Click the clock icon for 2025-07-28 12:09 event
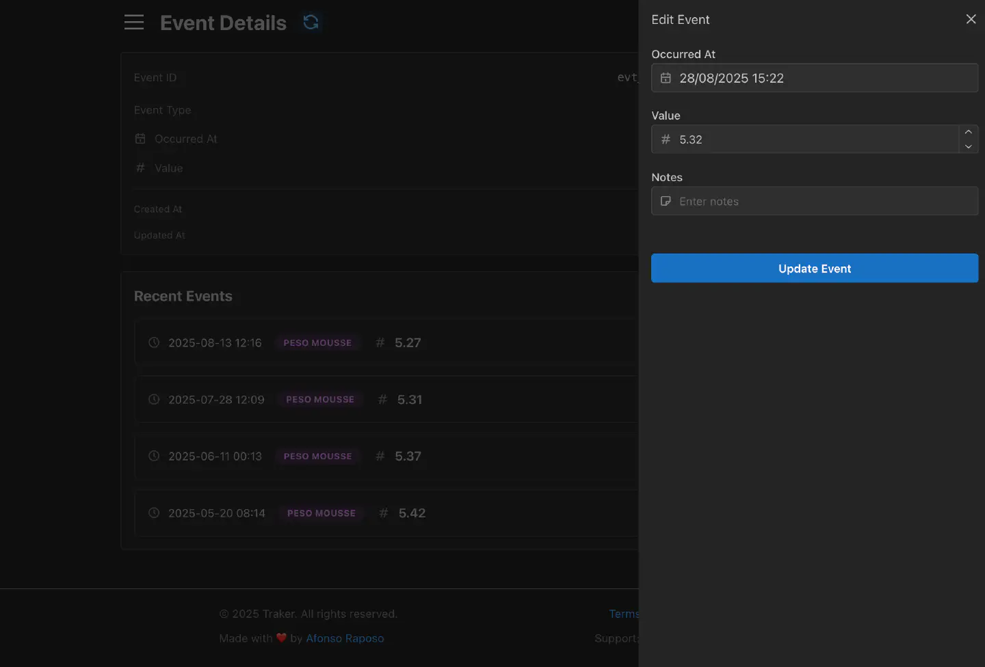The image size is (985, 667). coord(154,399)
